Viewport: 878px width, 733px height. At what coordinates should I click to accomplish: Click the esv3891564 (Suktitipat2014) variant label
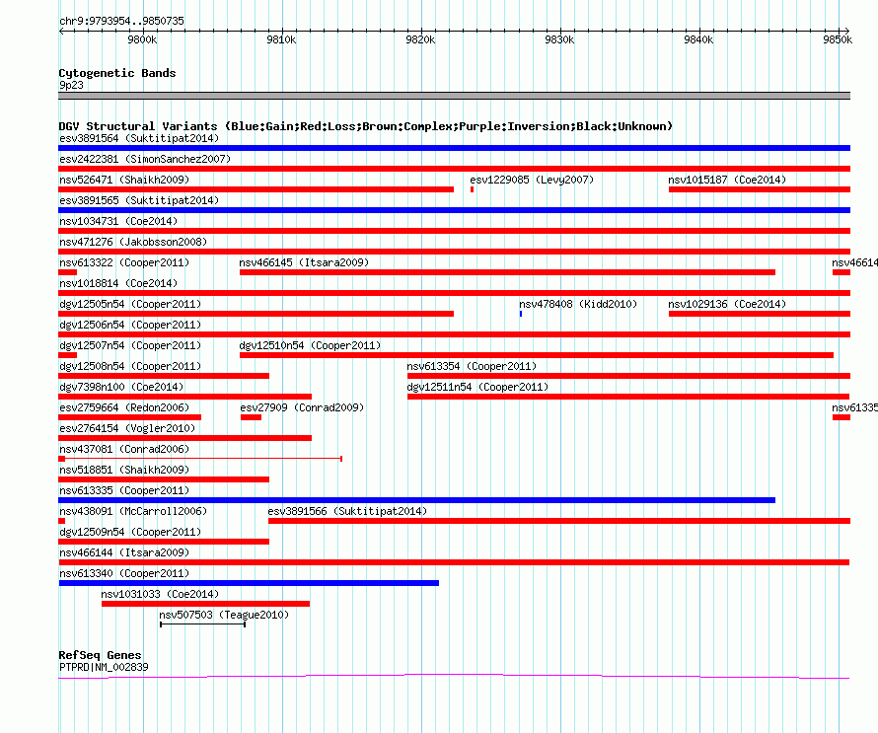pos(139,138)
